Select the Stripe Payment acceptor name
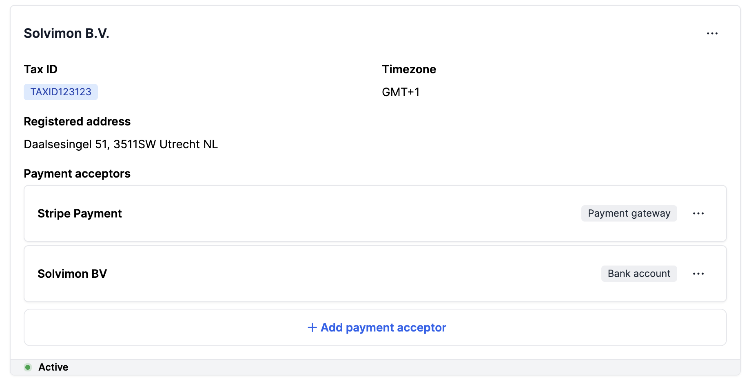Image resolution: width=749 pixels, height=382 pixels. pos(80,213)
